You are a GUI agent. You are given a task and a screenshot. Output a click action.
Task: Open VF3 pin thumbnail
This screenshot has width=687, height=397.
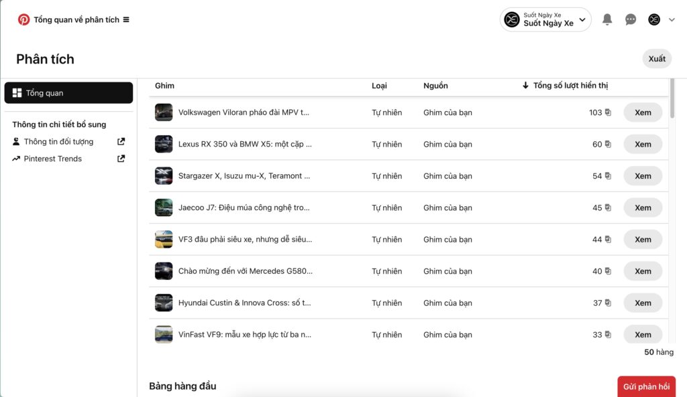click(x=164, y=239)
